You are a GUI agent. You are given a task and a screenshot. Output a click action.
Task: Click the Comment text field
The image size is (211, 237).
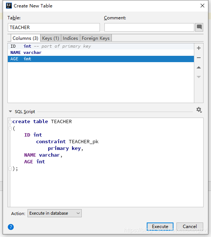point(149,28)
